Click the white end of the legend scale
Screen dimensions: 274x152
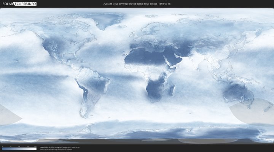click(x=35, y=149)
